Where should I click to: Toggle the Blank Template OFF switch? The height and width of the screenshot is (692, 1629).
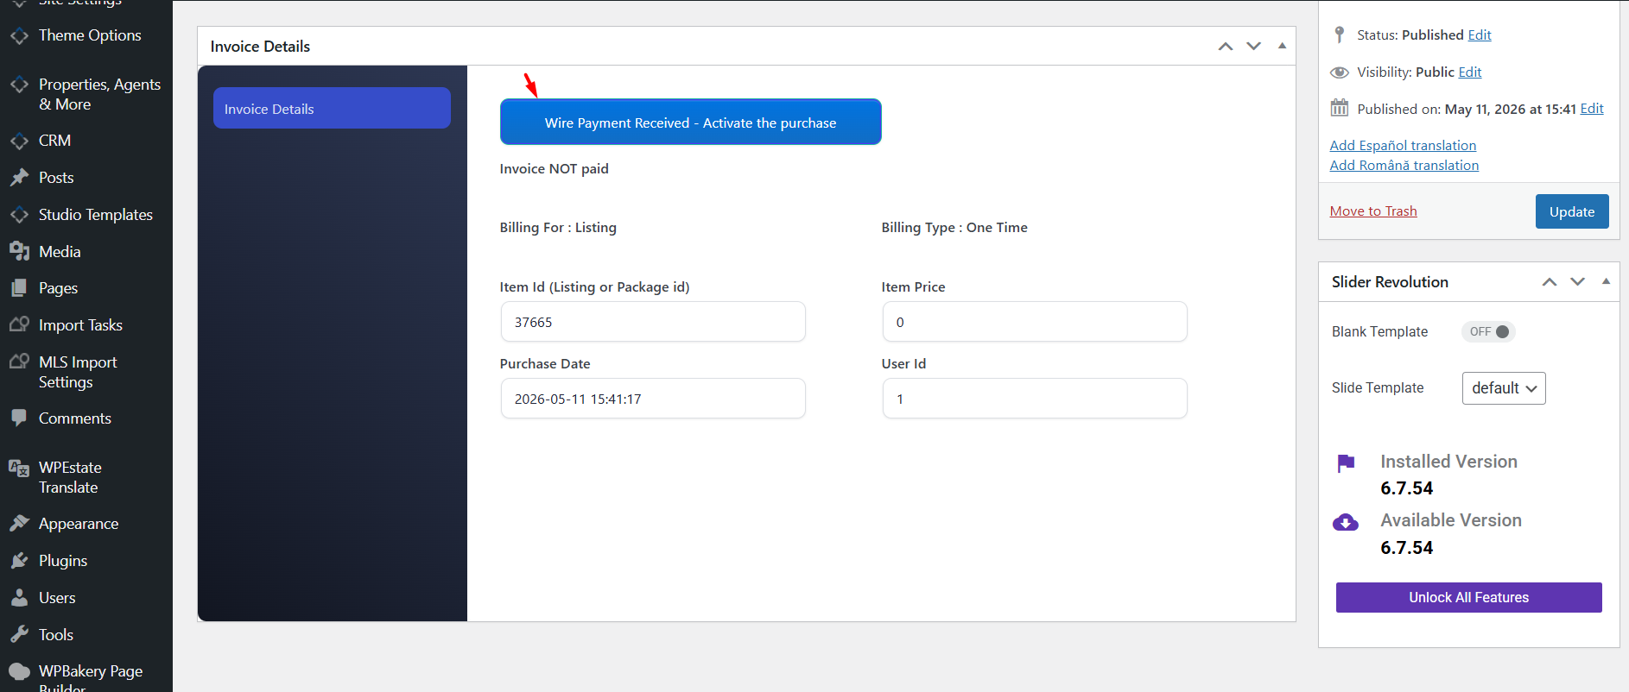click(x=1488, y=332)
